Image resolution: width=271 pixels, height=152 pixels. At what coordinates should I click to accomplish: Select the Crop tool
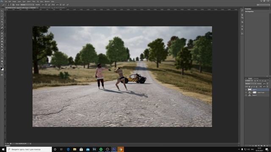click(x=2, y=22)
